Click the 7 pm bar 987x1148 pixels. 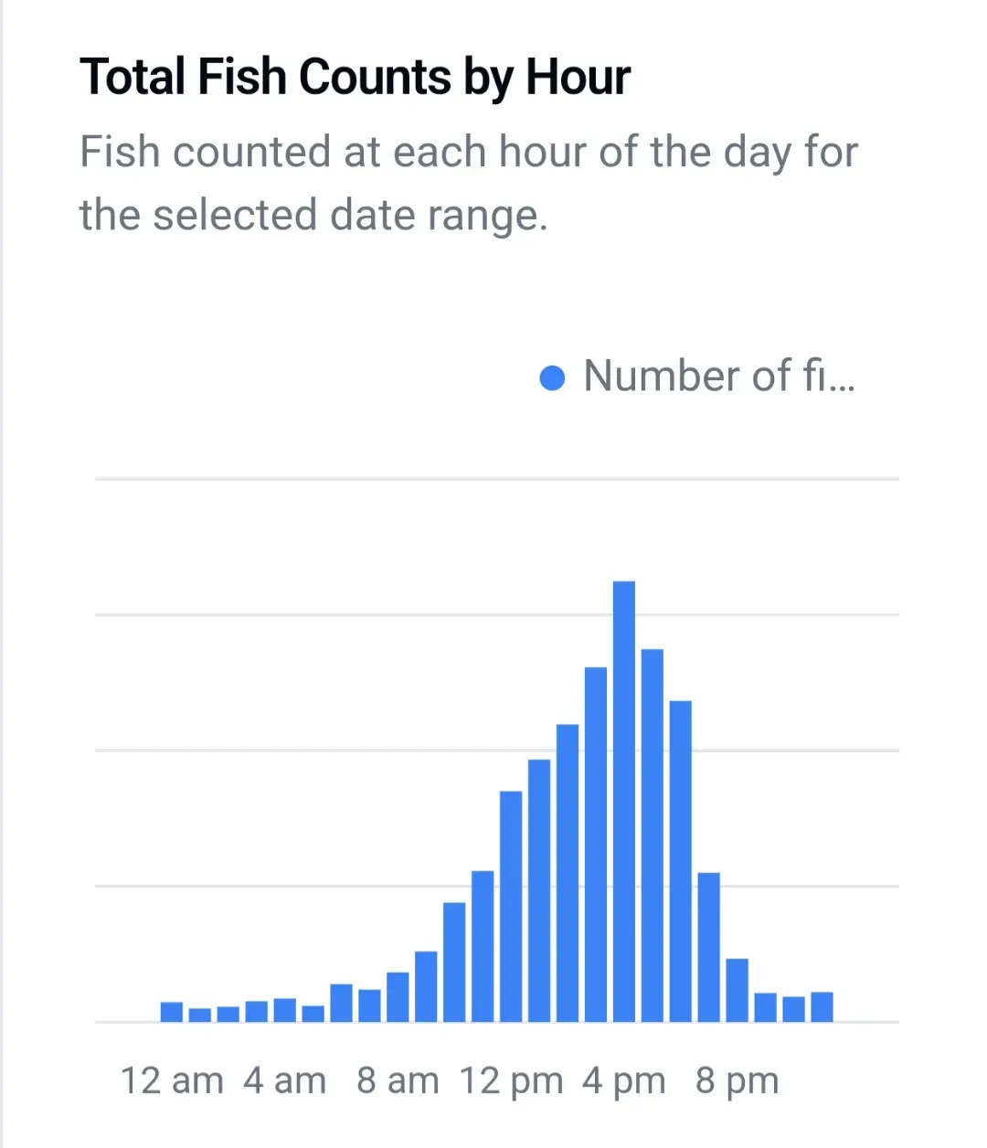[708, 946]
